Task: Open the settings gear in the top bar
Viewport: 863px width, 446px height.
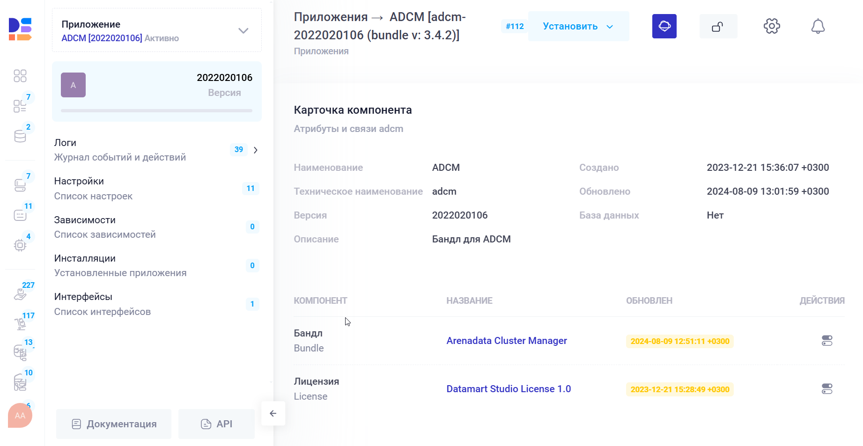Action: 771,26
